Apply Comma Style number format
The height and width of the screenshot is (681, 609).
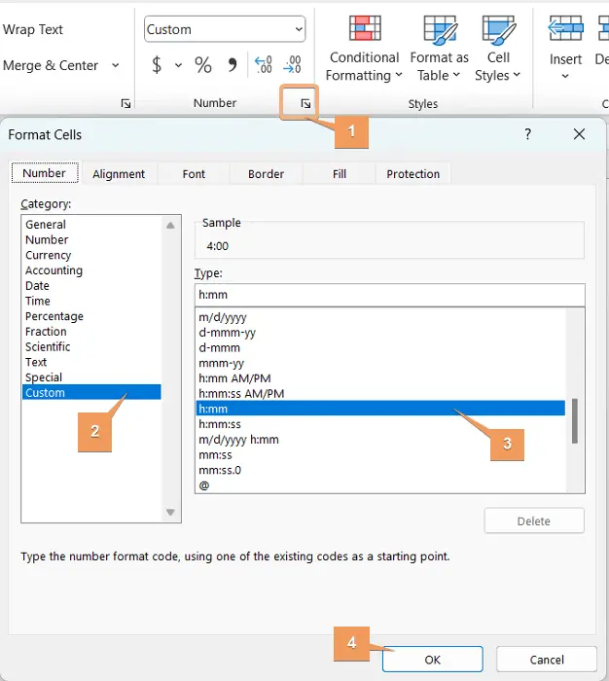click(232, 65)
